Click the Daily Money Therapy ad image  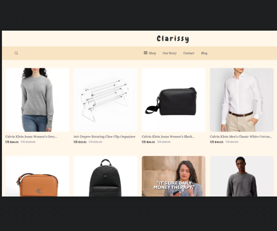(x=174, y=176)
